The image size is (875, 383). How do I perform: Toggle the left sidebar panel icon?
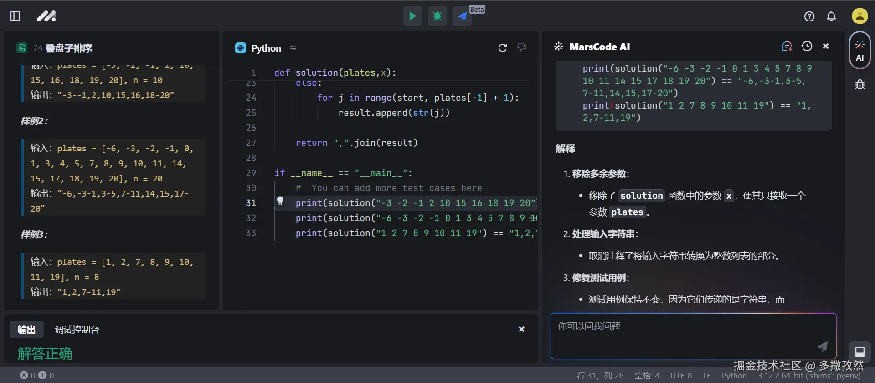(15, 16)
